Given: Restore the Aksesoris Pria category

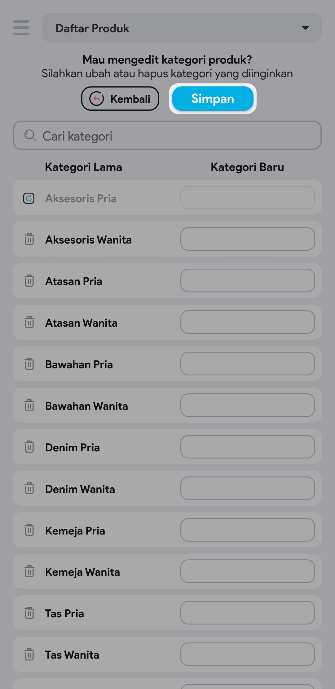Looking at the screenshot, I should tap(29, 198).
